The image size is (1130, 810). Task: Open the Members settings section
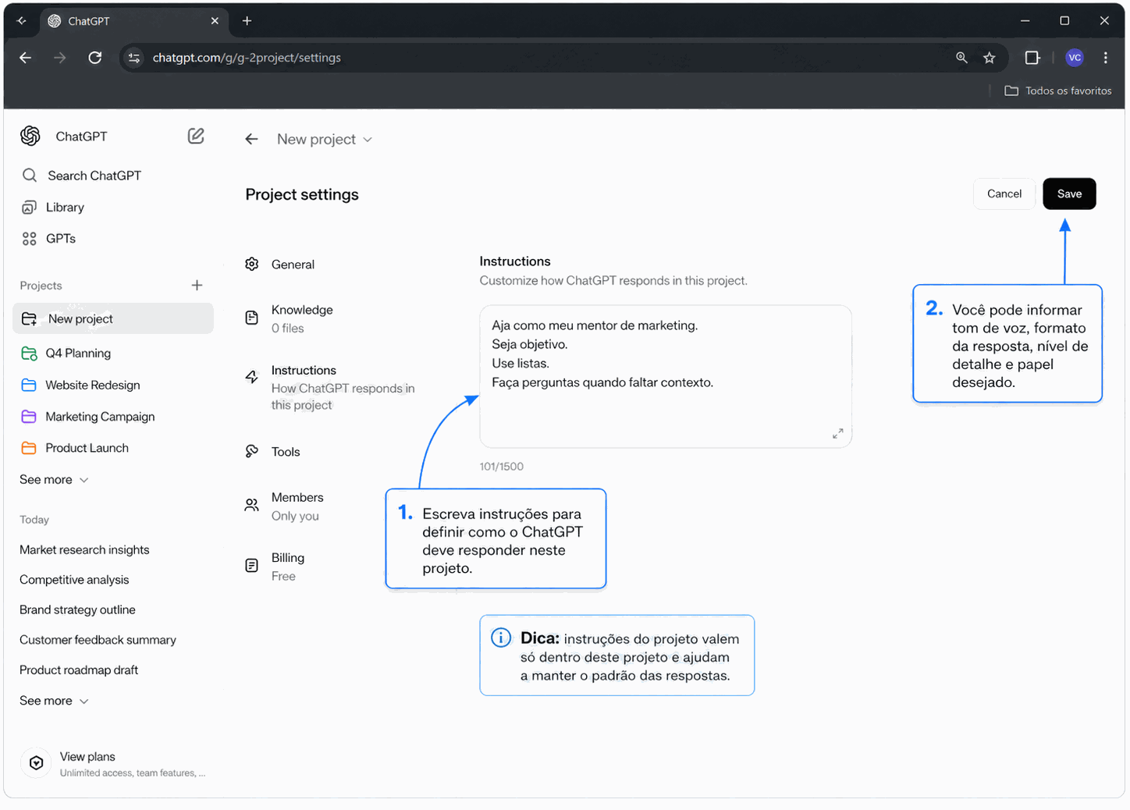point(297,506)
